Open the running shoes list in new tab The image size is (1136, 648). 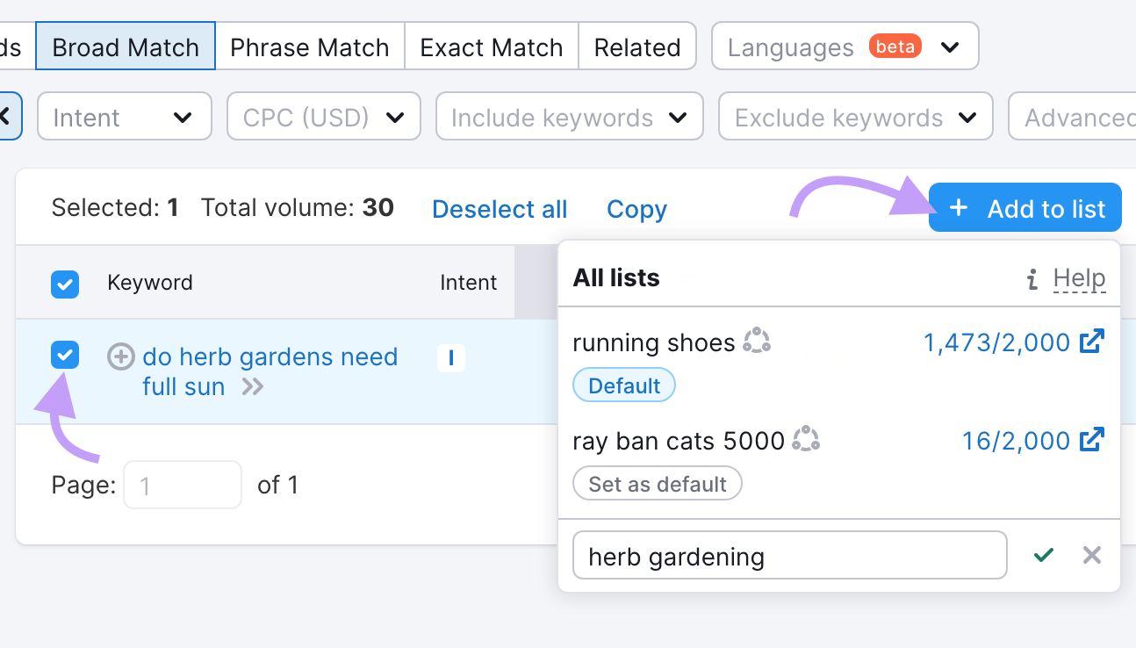pos(1090,342)
